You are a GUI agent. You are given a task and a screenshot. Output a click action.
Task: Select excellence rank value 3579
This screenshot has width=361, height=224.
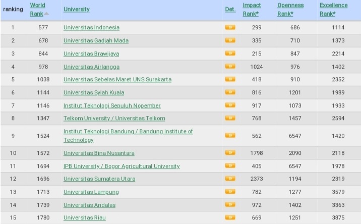[338, 192]
